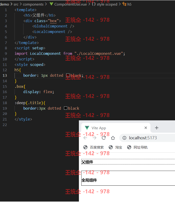Viewport: 175px width, 205px height.
Task: Click the '<LocalComponent />' tag on line 5
Action: (x=52, y=32)
